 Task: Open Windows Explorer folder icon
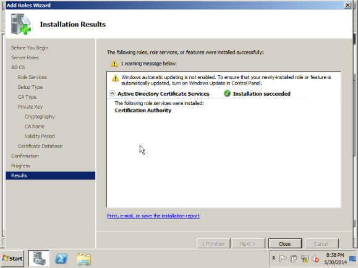click(x=84, y=259)
